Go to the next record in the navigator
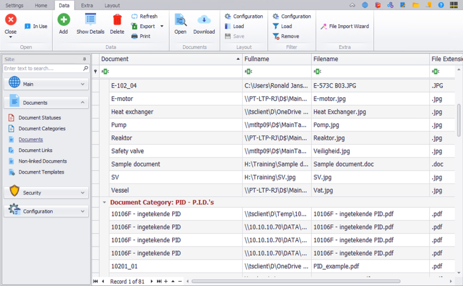Viewport: 463px width, 286px height. click(x=152, y=282)
